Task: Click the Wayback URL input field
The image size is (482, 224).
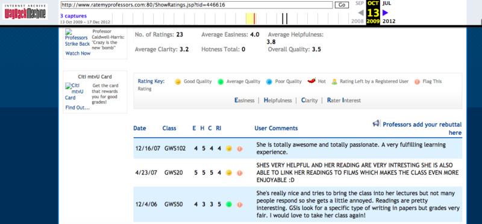Action: 197,5
